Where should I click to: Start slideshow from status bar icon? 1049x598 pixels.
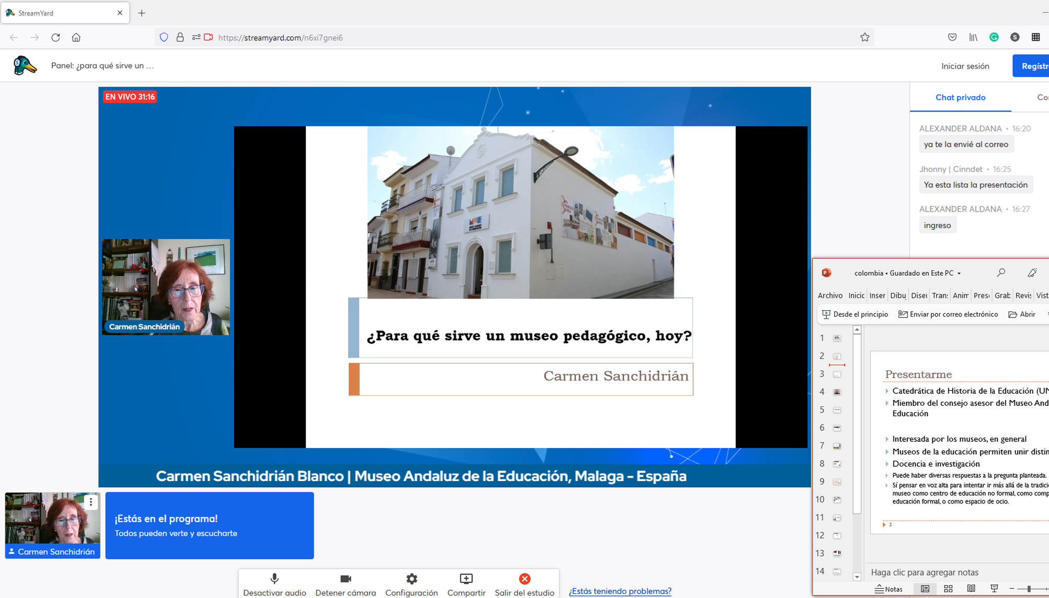[x=994, y=589]
